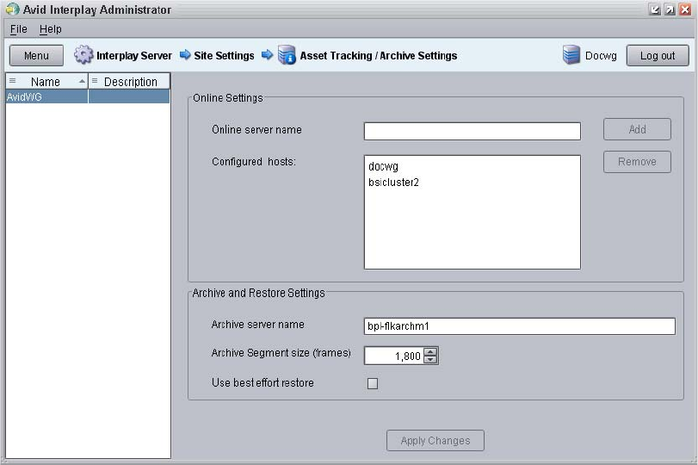Click the Docwg server label
Viewport: 698px width, 465px height.
tap(601, 56)
